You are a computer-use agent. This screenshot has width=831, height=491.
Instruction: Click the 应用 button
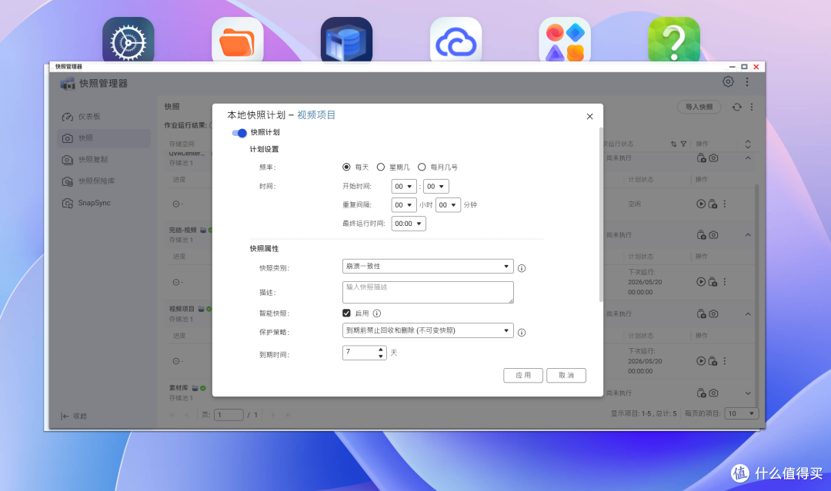click(523, 375)
